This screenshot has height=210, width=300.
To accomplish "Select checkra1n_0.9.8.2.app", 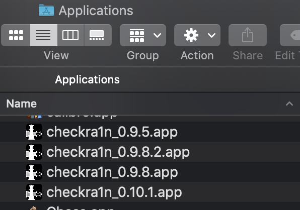I will tap(150, 152).
